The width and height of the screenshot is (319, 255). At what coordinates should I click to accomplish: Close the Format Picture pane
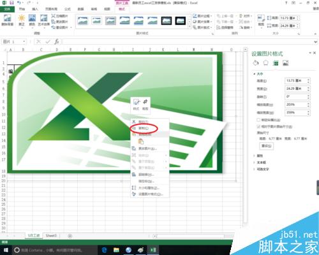tap(315, 53)
